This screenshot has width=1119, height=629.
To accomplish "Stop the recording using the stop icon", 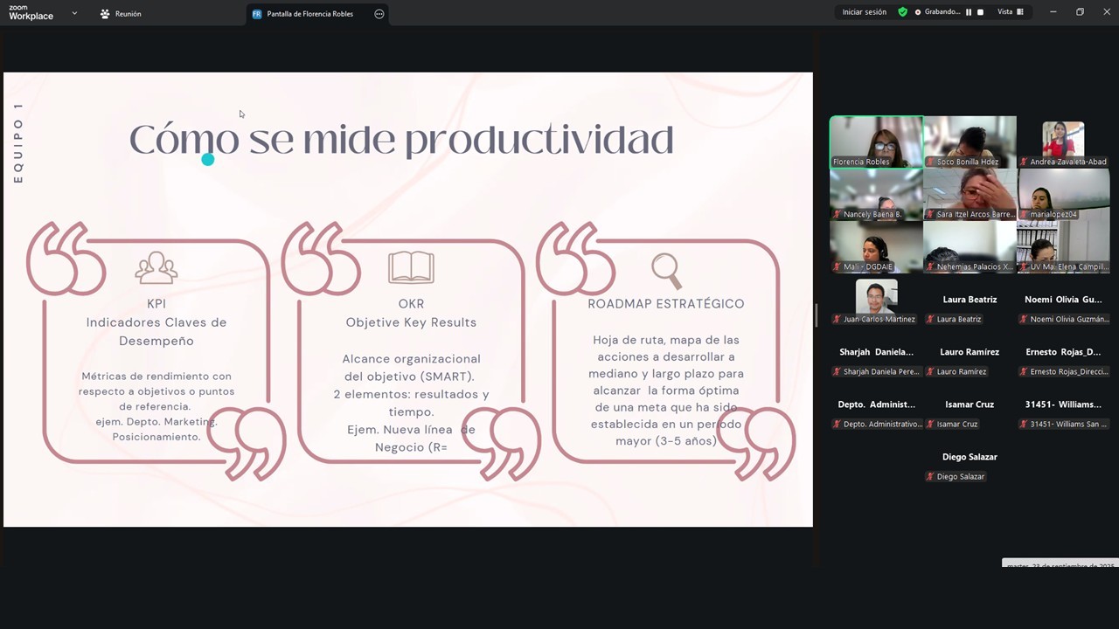I will click(981, 12).
